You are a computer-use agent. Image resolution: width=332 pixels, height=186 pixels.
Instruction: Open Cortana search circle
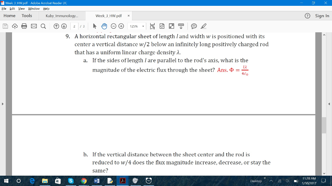point(18,181)
